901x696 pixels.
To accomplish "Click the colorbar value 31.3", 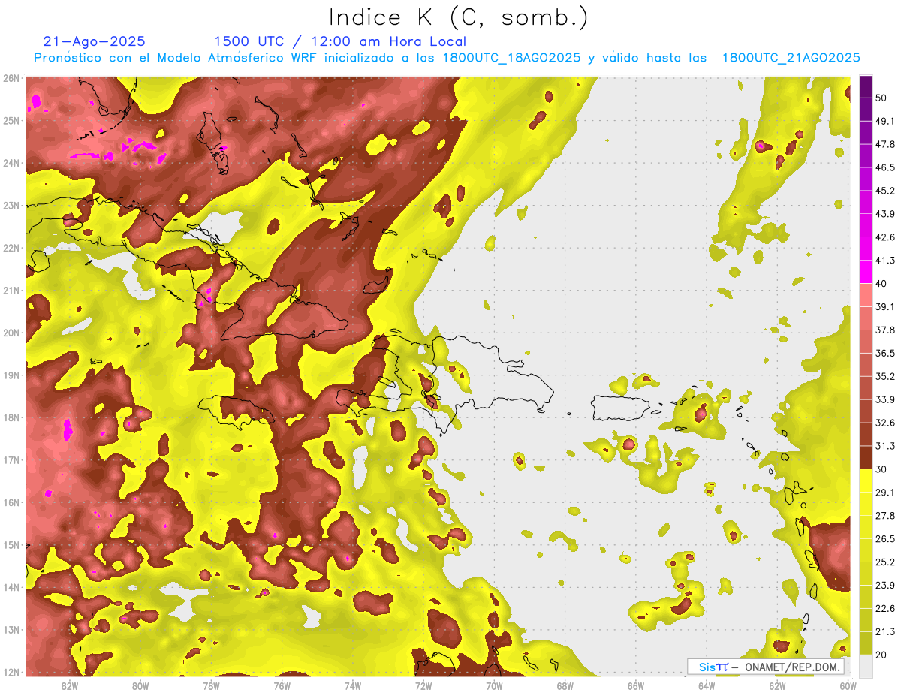I will coord(885,446).
